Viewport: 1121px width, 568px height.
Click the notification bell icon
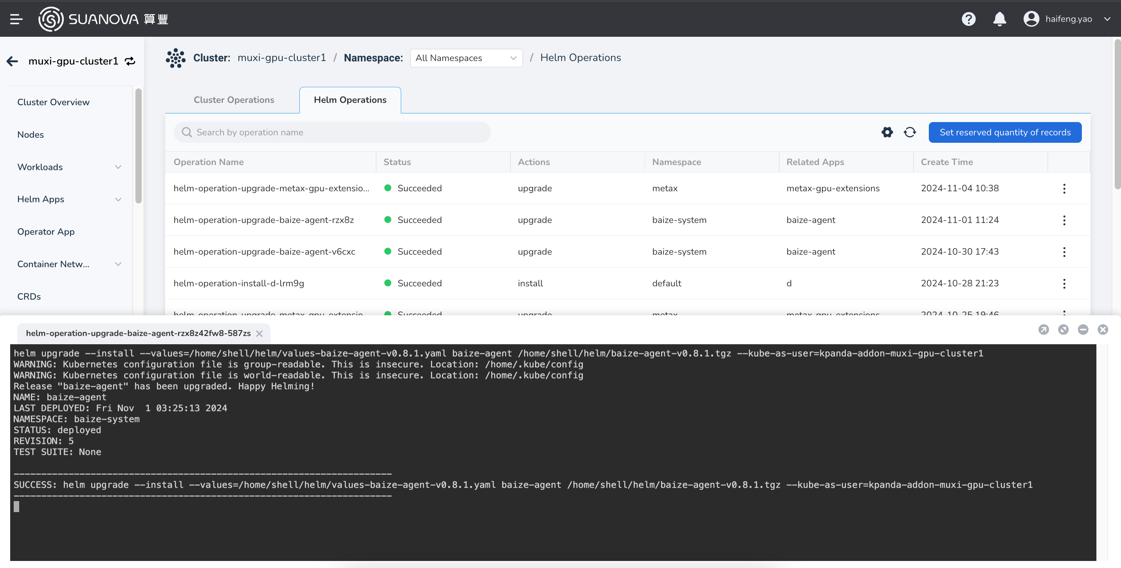[x=999, y=18]
